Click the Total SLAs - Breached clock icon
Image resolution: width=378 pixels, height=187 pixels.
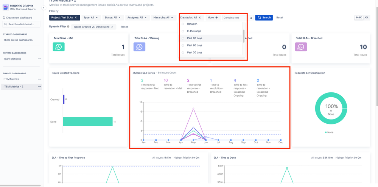coord(301,47)
